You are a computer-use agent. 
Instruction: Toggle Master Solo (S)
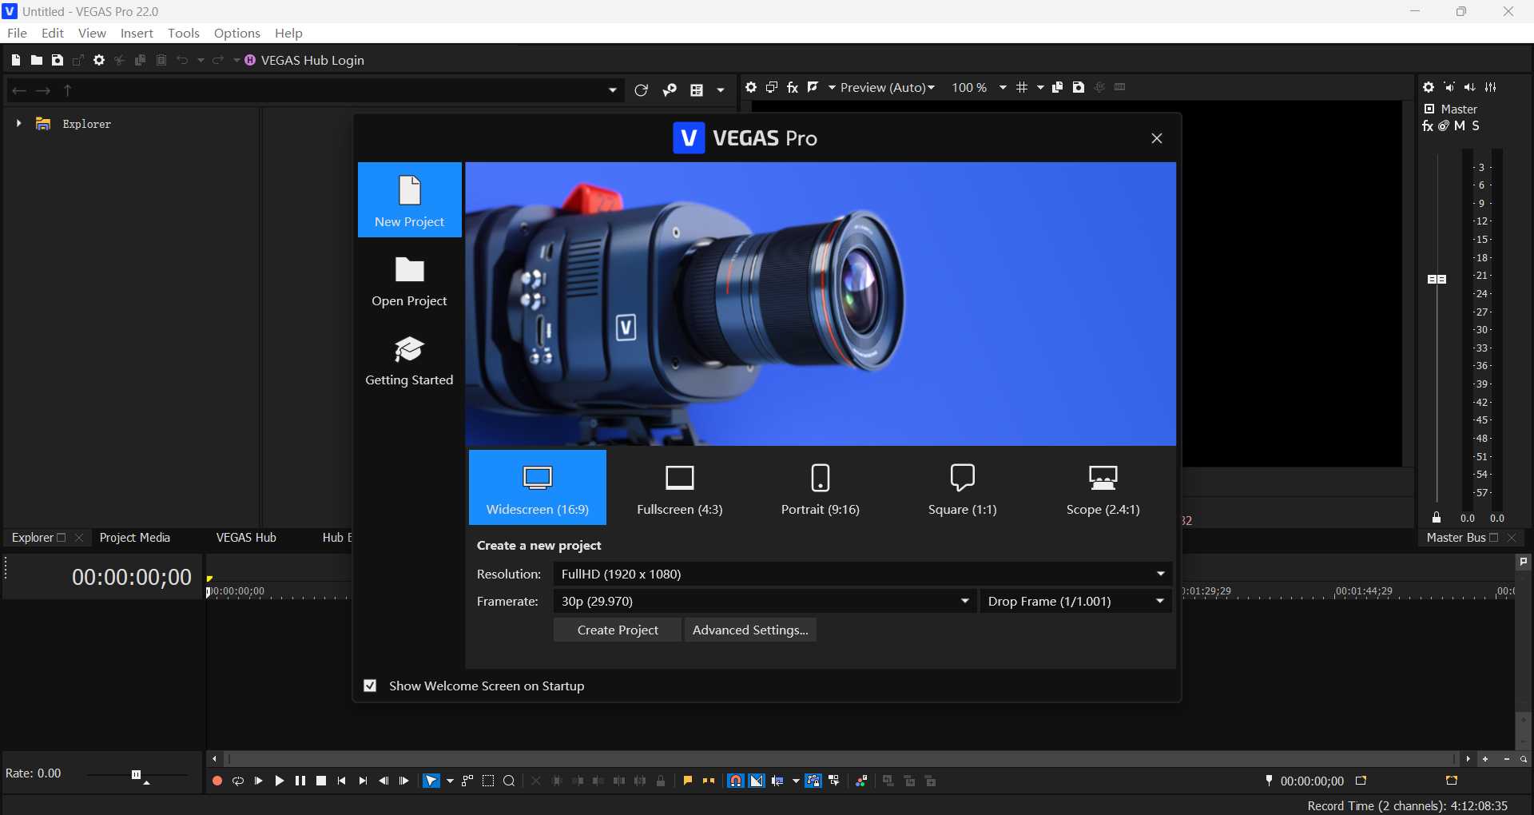pyautogui.click(x=1476, y=125)
